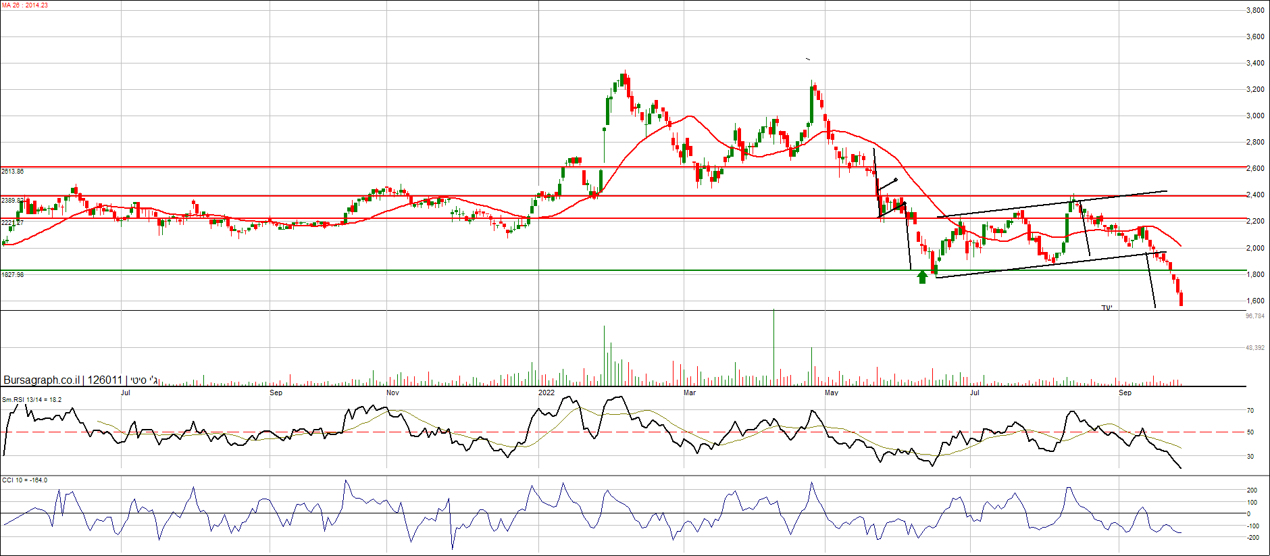
Task: Select the 2,400 price axis value
Action: (1255, 195)
